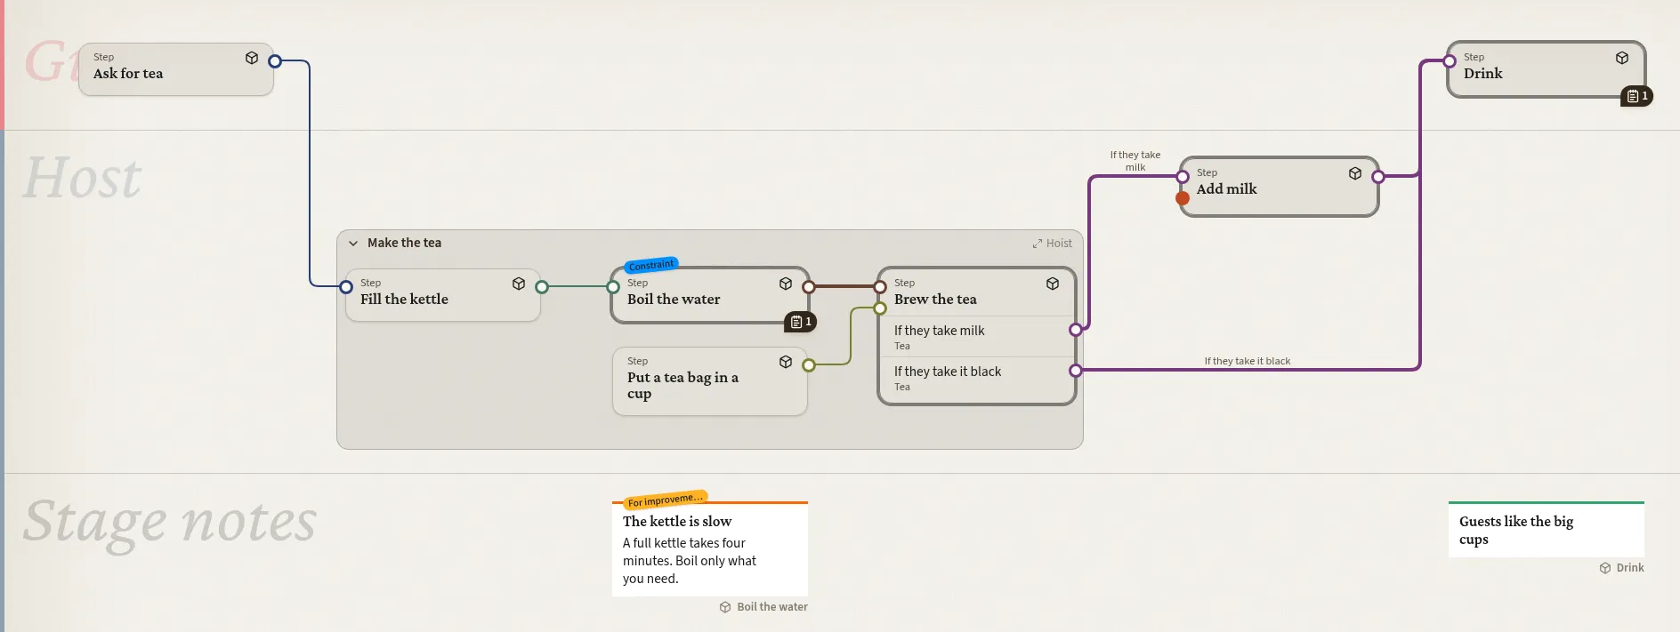Click the Host lane label
Screen dimensions: 1680x632
pos(82,178)
